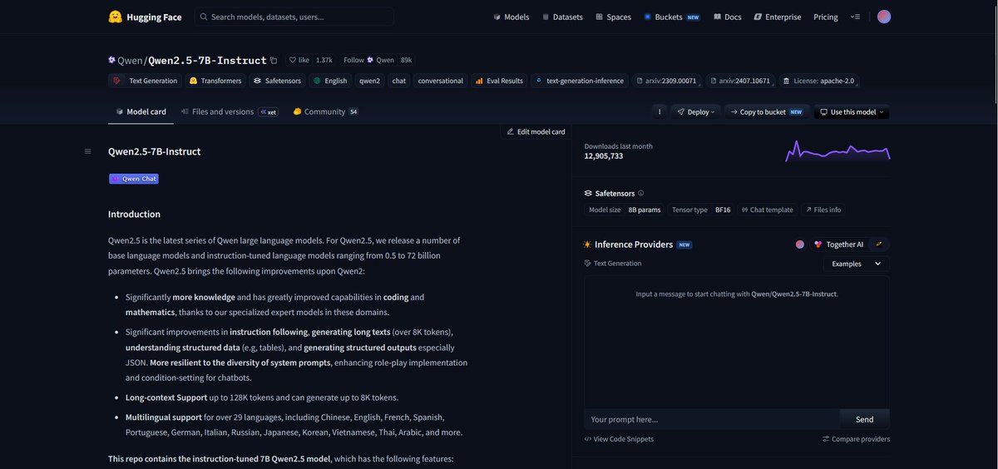Viewport: 998px width, 469px height.
Task: Open the user avatar in the top bar
Action: tap(884, 17)
